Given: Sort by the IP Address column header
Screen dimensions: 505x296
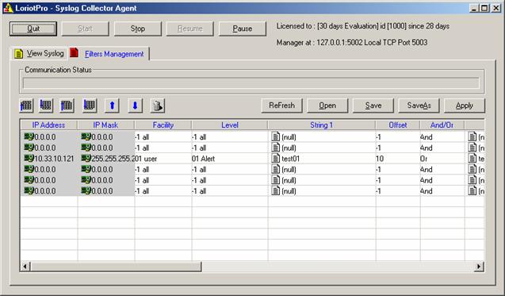Looking at the screenshot, I should [x=48, y=125].
